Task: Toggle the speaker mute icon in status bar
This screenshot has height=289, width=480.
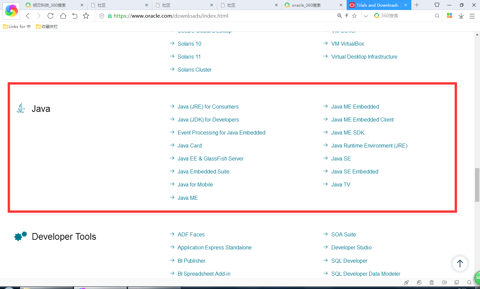Action: (444, 282)
